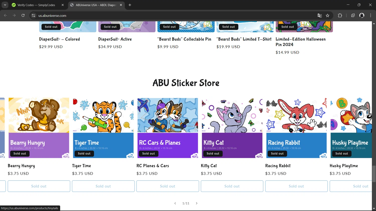
Task: Click the 1/11 slide counter text
Action: click(186, 203)
